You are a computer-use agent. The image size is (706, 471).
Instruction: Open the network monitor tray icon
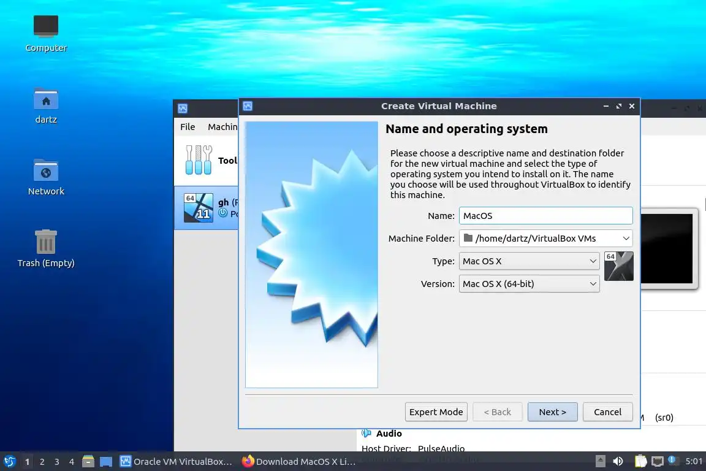tap(658, 461)
